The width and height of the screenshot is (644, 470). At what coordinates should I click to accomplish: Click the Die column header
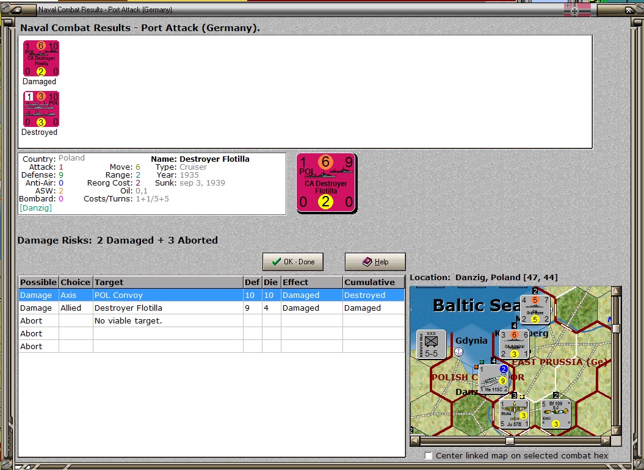(x=272, y=282)
